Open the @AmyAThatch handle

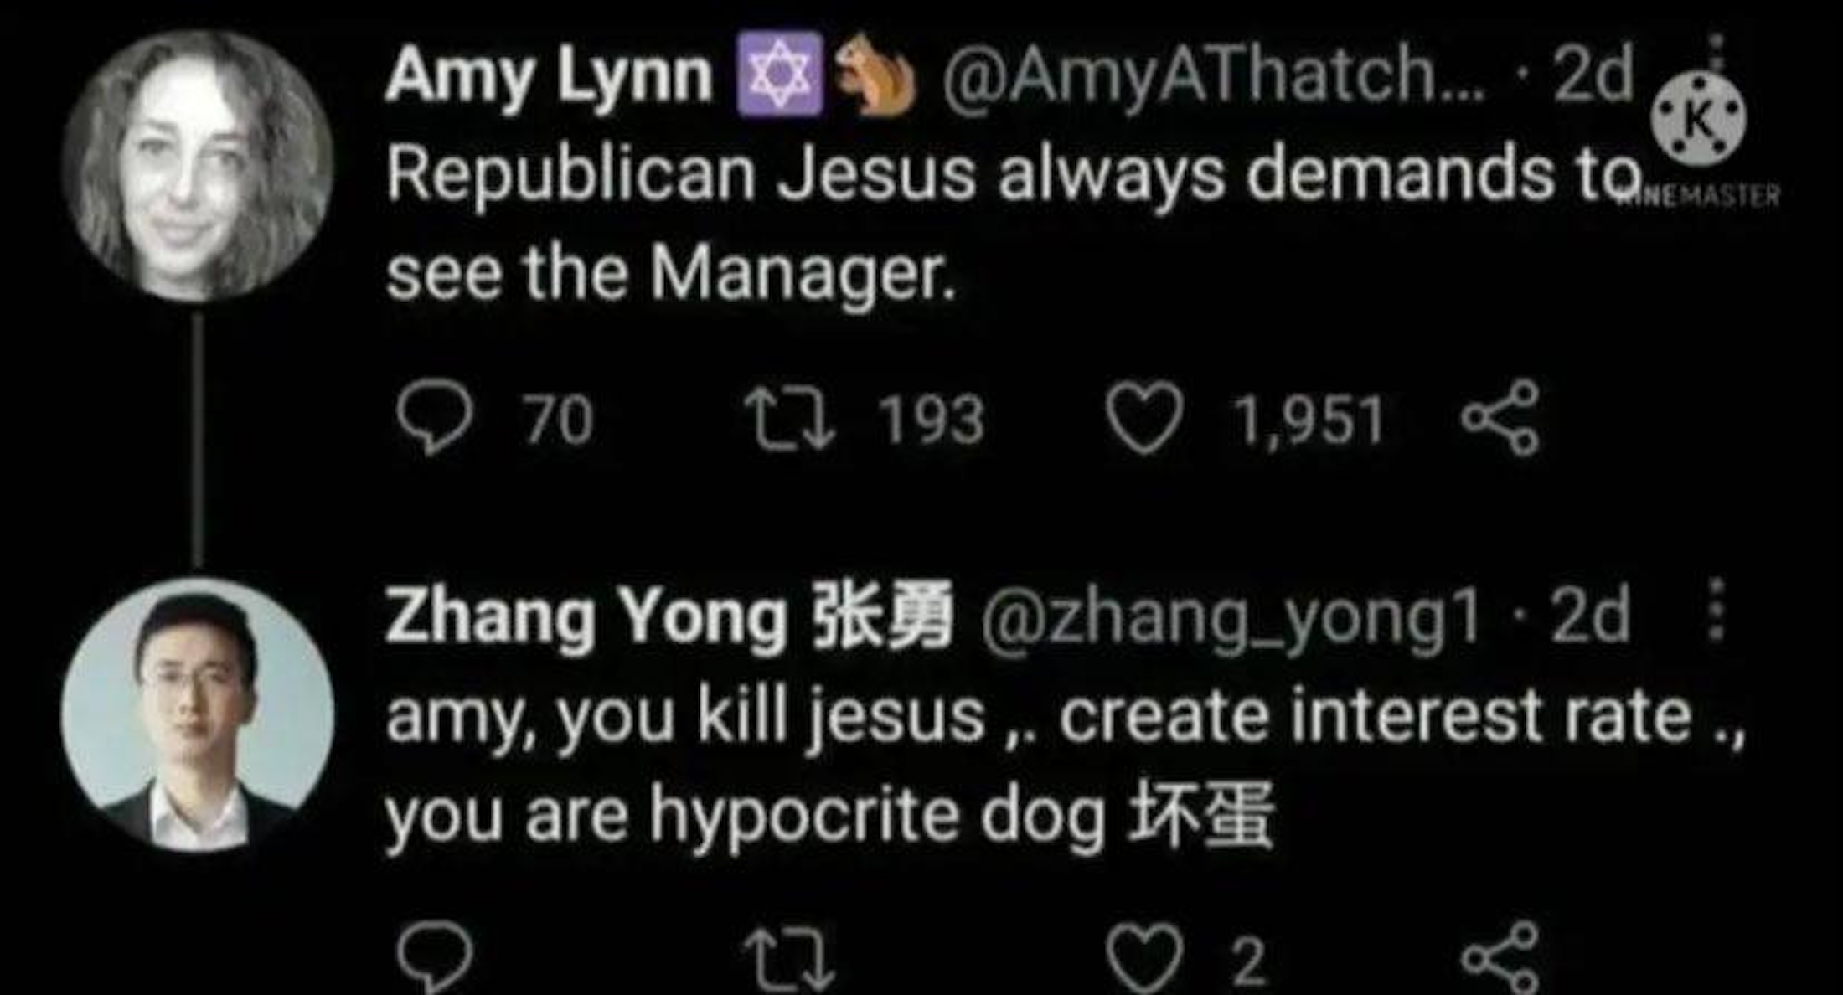click(1213, 75)
